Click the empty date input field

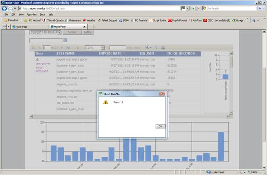pos(46,40)
